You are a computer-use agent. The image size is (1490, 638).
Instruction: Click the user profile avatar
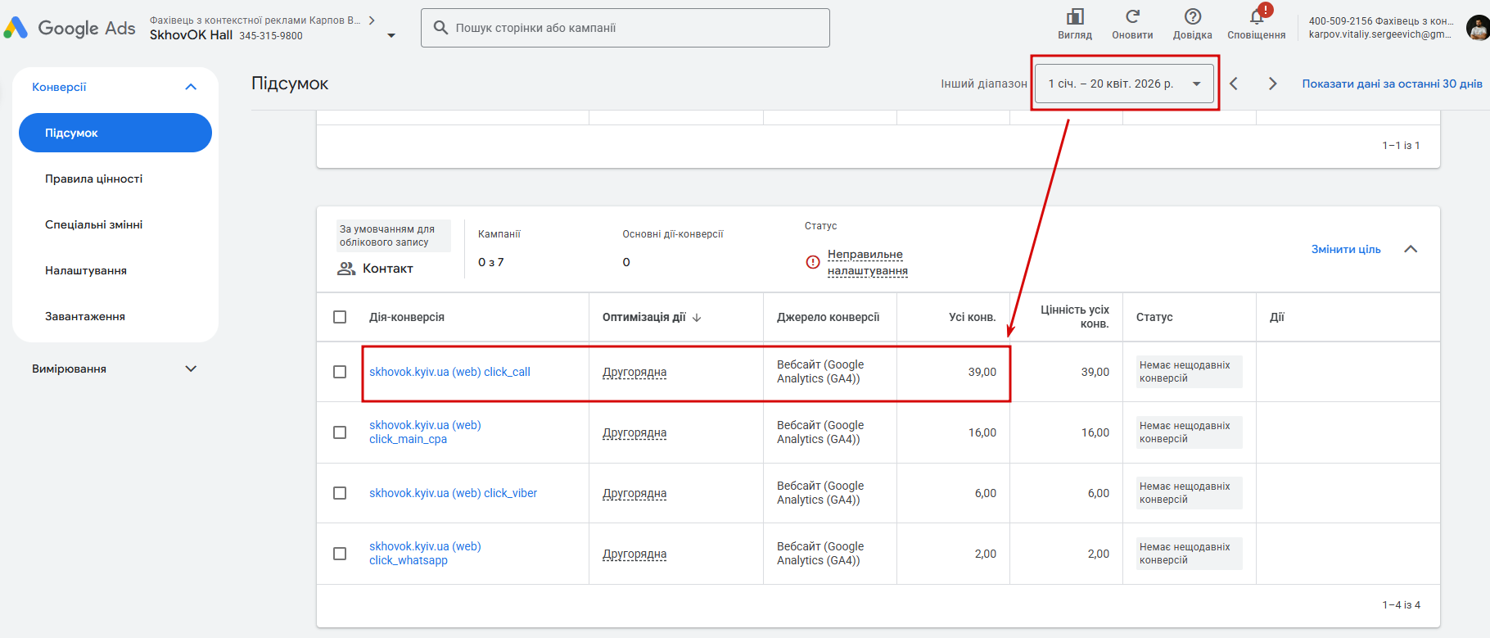(1477, 28)
